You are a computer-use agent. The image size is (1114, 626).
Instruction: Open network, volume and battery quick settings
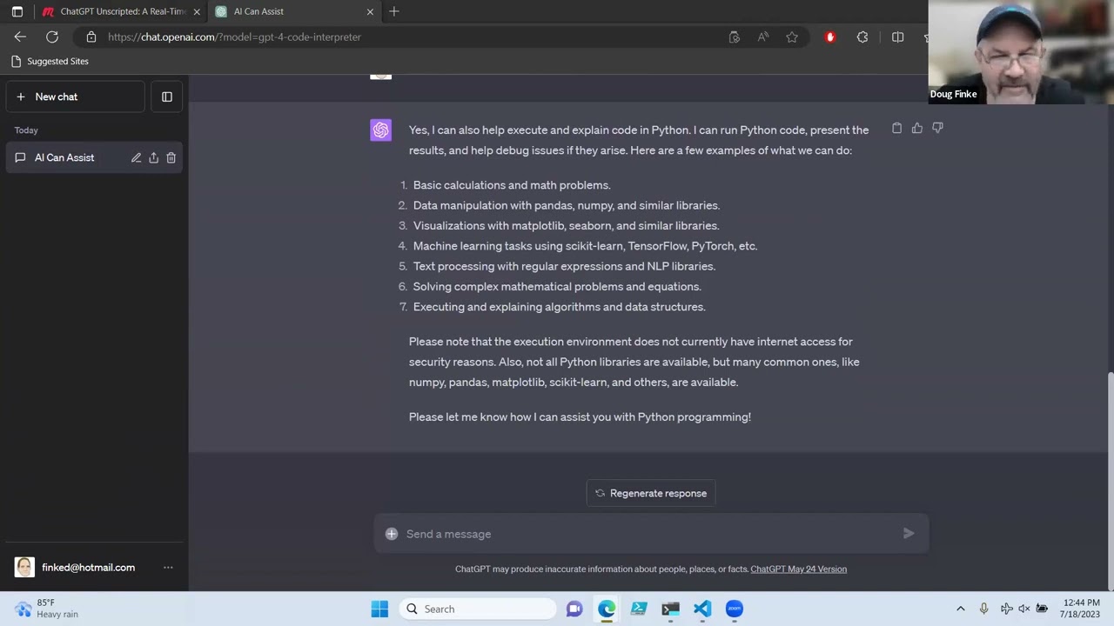(x=1024, y=609)
